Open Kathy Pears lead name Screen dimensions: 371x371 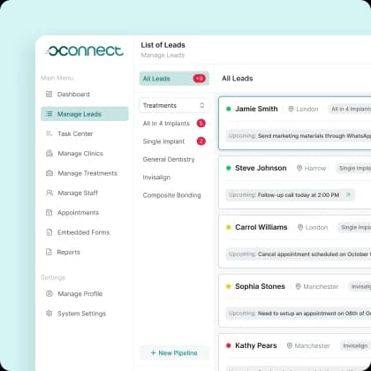[x=256, y=345]
